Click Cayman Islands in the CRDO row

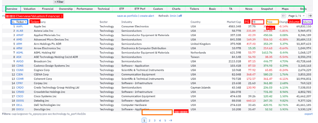pos(200,88)
